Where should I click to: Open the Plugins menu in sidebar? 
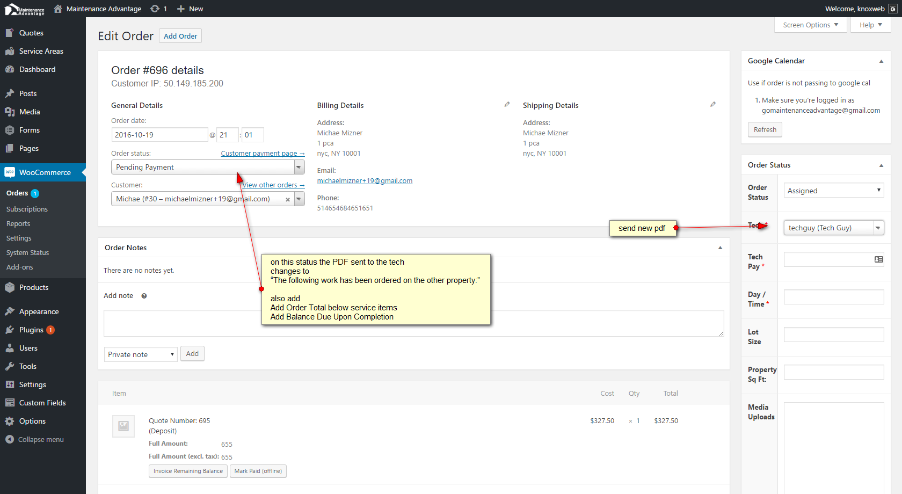(x=31, y=330)
